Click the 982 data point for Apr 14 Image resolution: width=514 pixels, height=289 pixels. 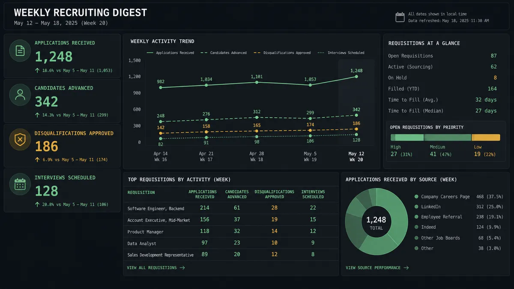[161, 87]
